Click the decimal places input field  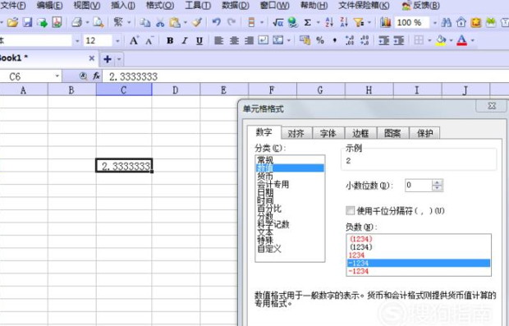point(418,185)
